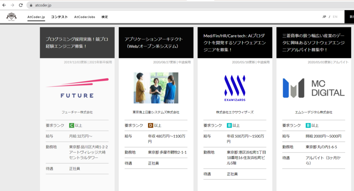The image size is (354, 191).
Task: Open the プログラミング採用実施 job card header
Action: tap(77, 43)
